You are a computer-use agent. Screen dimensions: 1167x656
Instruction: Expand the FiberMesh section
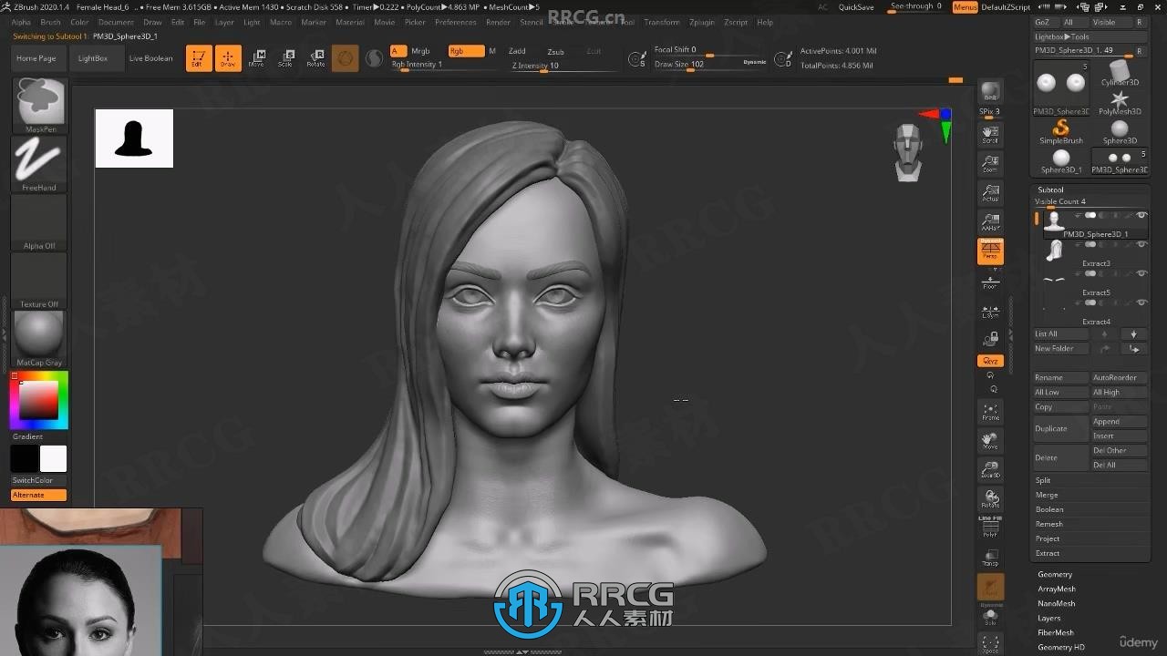1056,632
